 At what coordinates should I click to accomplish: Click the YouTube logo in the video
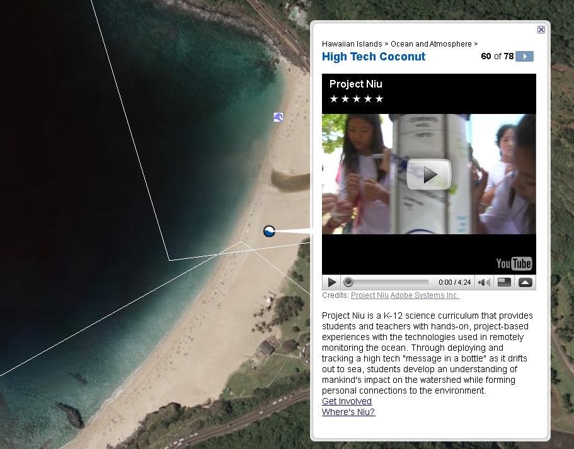coord(514,263)
